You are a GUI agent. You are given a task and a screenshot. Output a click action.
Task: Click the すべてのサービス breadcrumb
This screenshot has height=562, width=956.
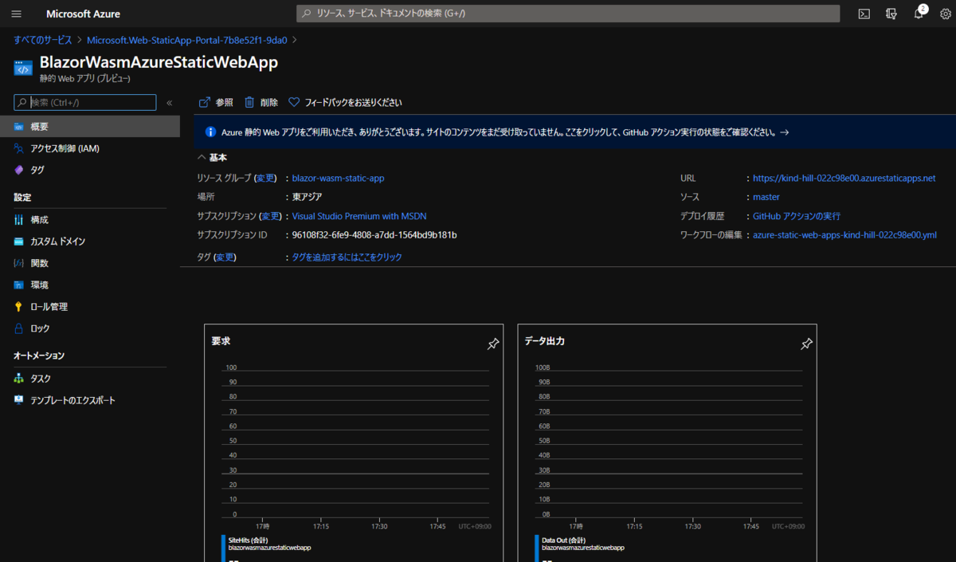[42, 40]
